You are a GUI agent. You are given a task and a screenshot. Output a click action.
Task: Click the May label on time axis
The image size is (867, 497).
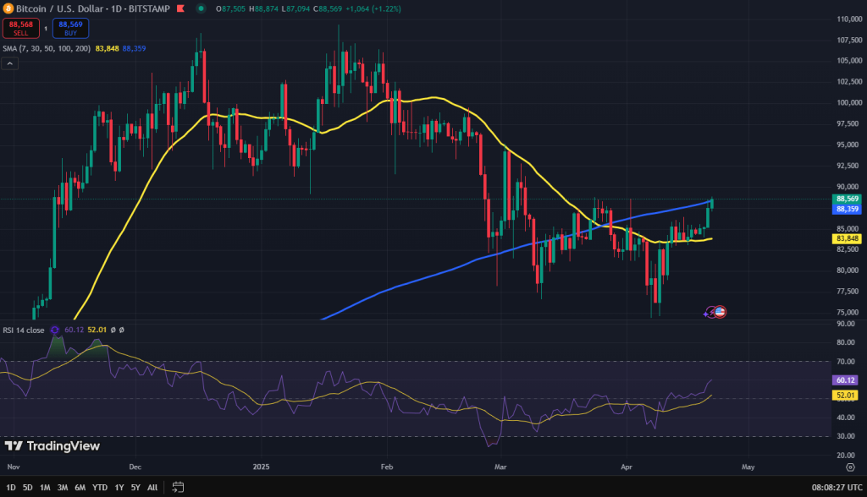pos(748,467)
